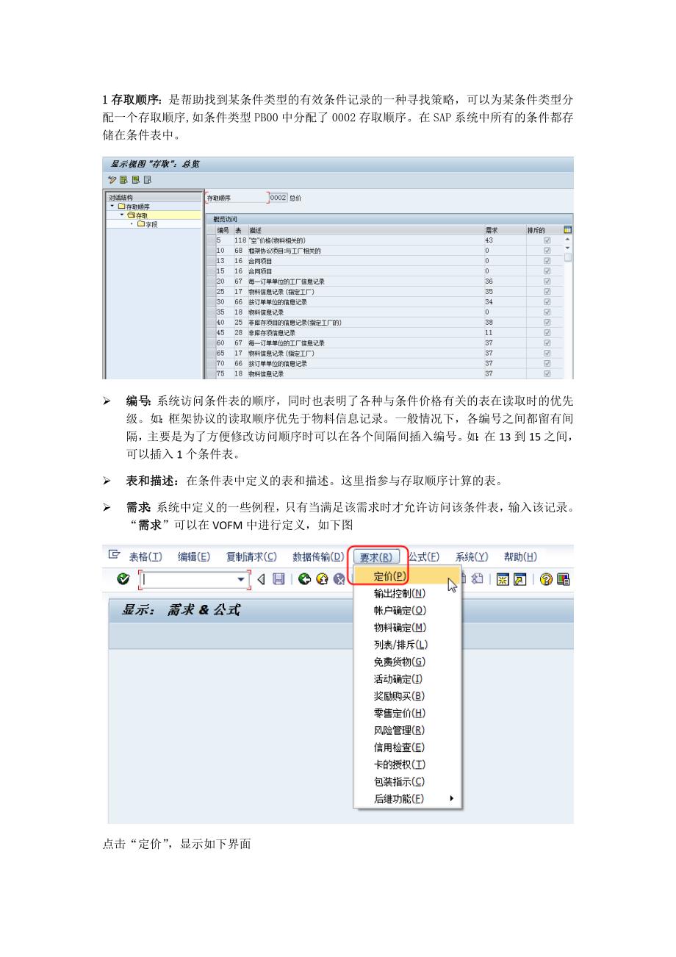Click the floppy disk Save icon
Viewport: 676px width, 957px height.
[x=278, y=579]
